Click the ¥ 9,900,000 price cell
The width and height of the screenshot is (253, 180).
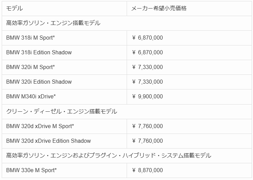(x=148, y=96)
